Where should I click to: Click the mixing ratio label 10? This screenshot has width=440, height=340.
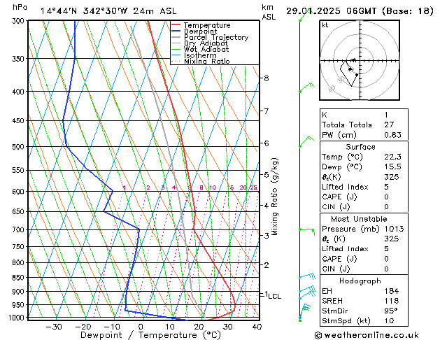coord(213,187)
